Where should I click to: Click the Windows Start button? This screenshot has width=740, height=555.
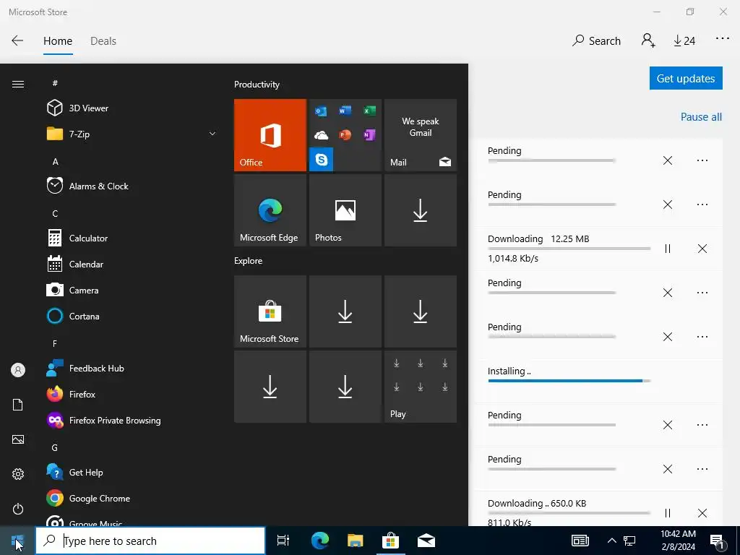17,541
